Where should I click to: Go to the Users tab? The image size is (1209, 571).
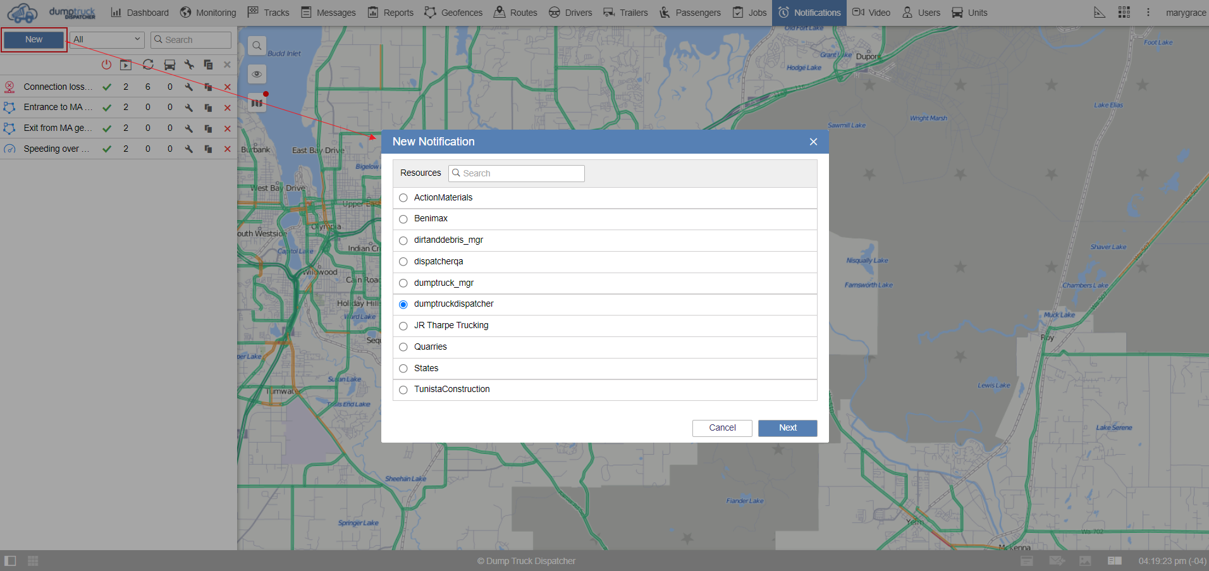(x=921, y=13)
